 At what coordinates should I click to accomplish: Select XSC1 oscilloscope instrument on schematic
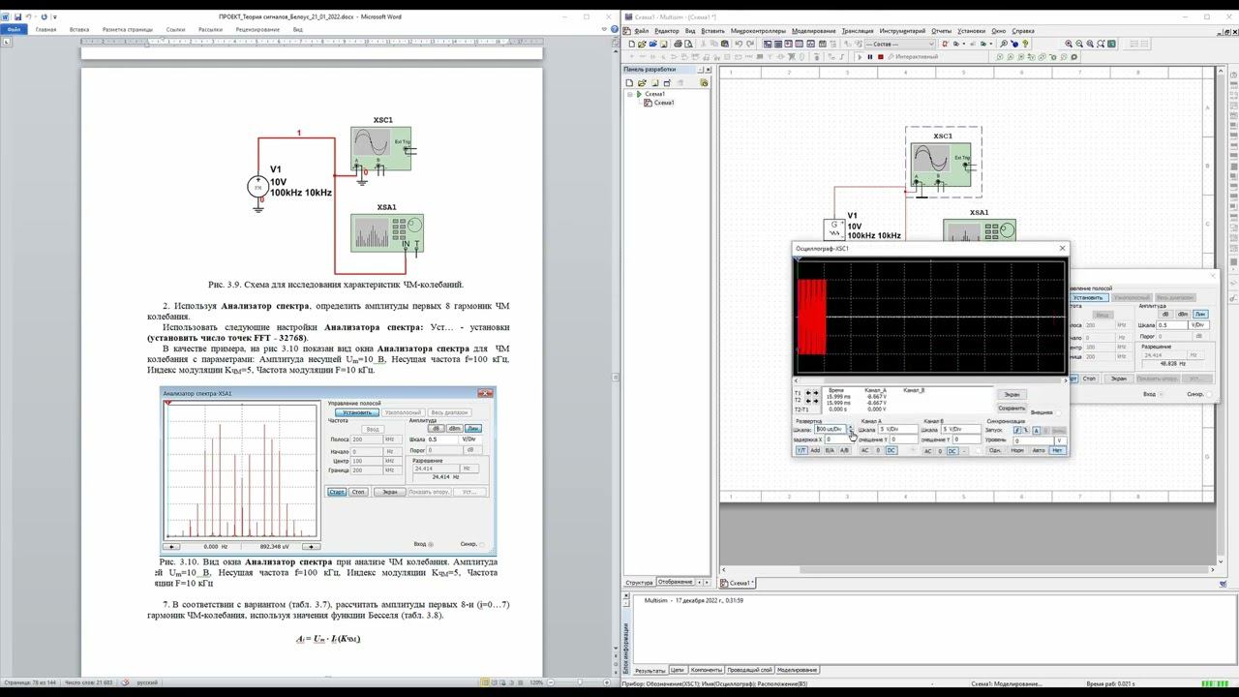tap(941, 165)
